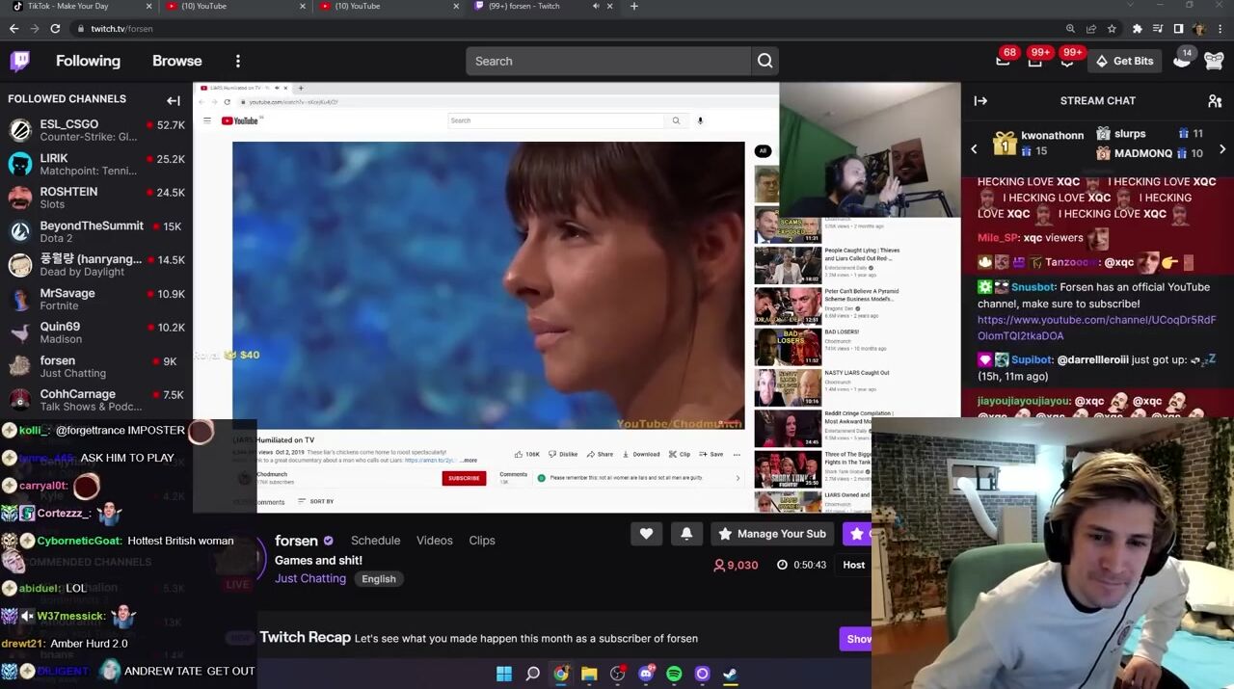Select forsen in followed channels list
Image resolution: width=1234 pixels, height=689 pixels.
click(x=96, y=366)
